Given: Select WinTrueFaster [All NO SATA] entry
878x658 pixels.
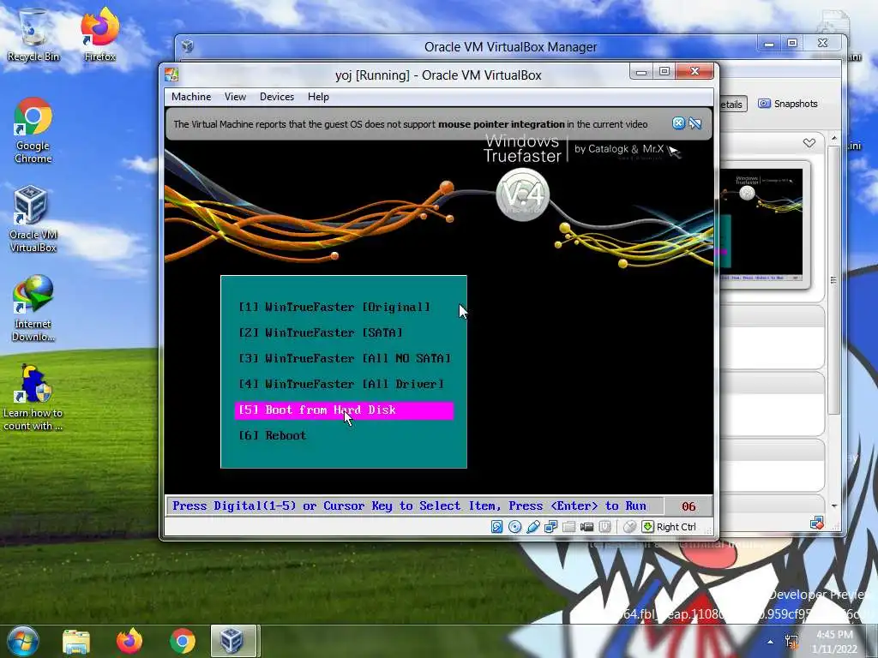Looking at the screenshot, I should (x=345, y=359).
